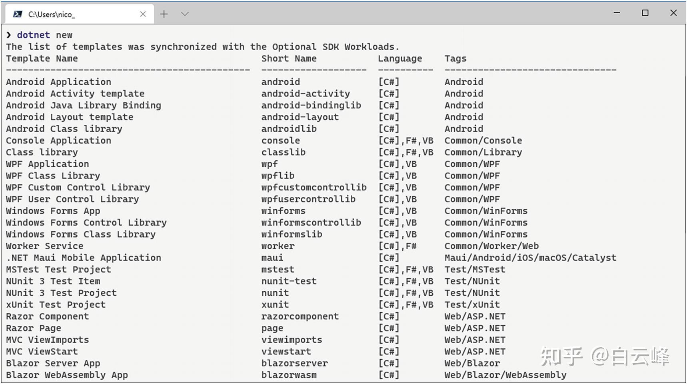
Task: Click the 'Worker Service' template name
Action: tap(45, 246)
